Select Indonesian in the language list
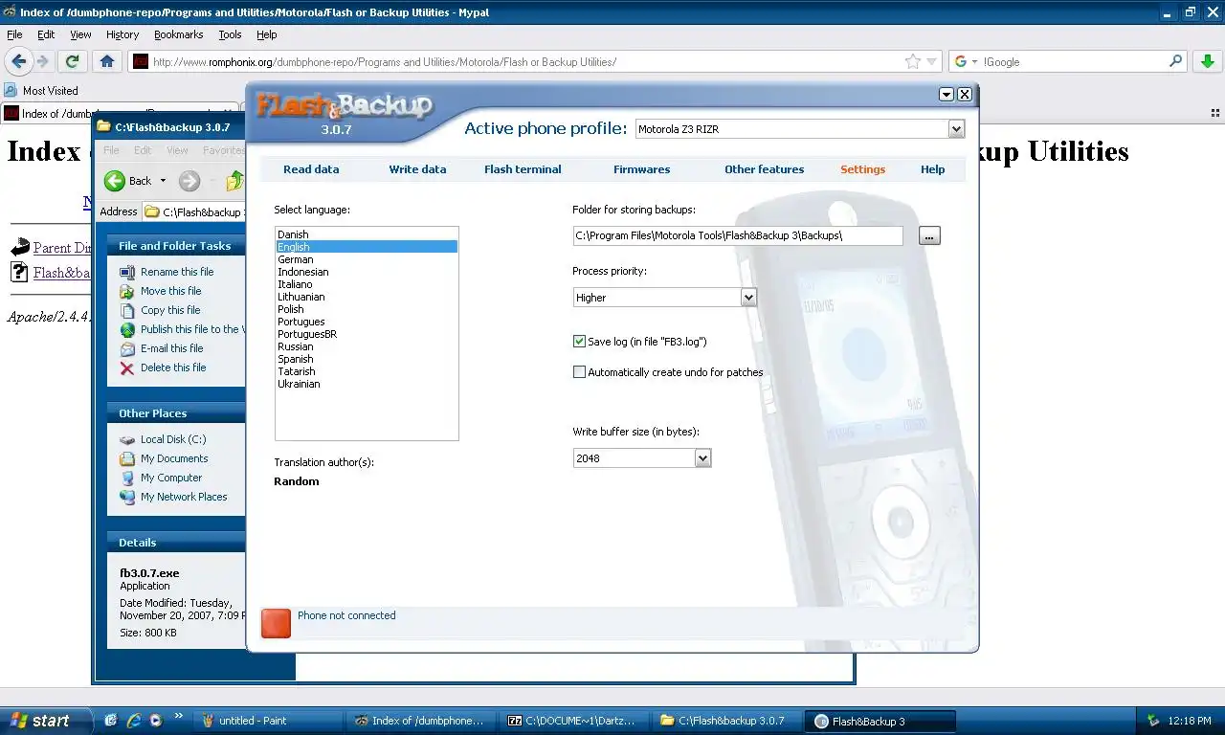This screenshot has width=1225, height=735. tap(366, 272)
